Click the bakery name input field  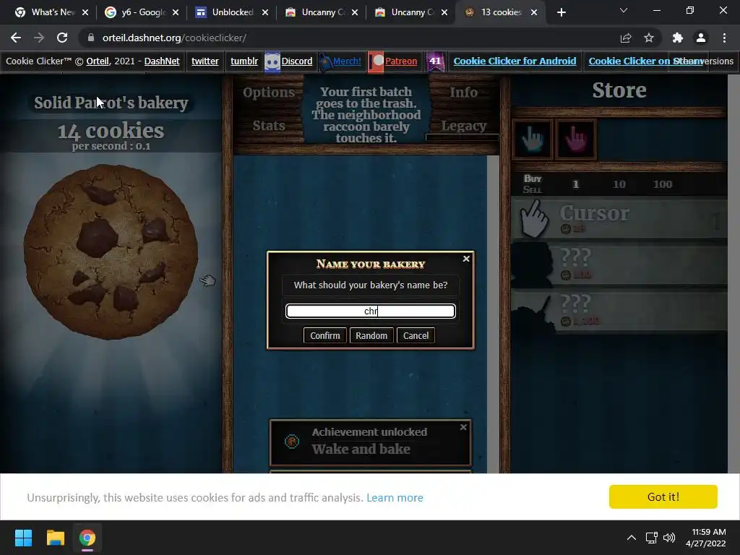371,311
